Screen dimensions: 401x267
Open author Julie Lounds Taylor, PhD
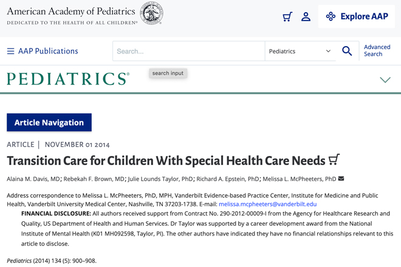coord(160,179)
